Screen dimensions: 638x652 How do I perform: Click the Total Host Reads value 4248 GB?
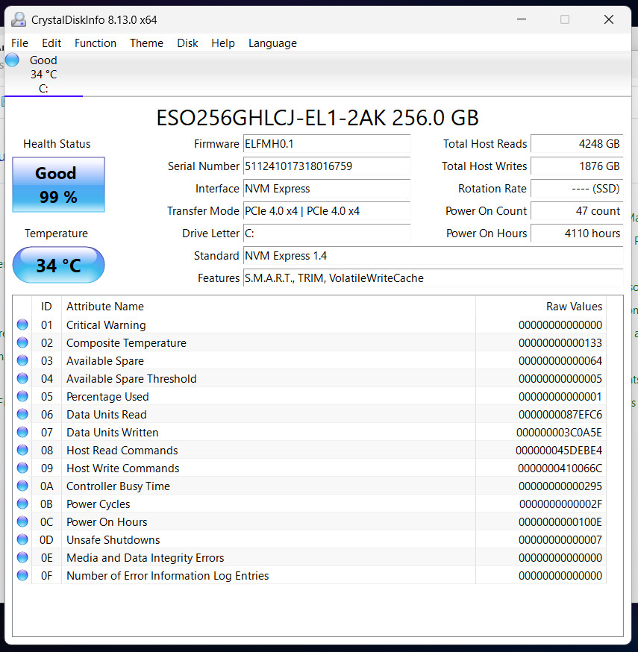[x=577, y=144]
